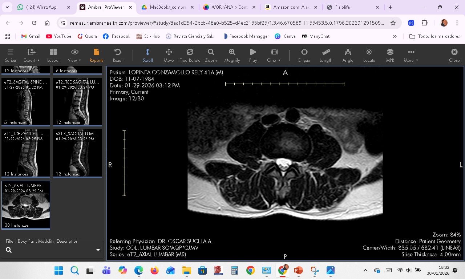
Task: Open the More tools dropdown
Action: pos(411,55)
